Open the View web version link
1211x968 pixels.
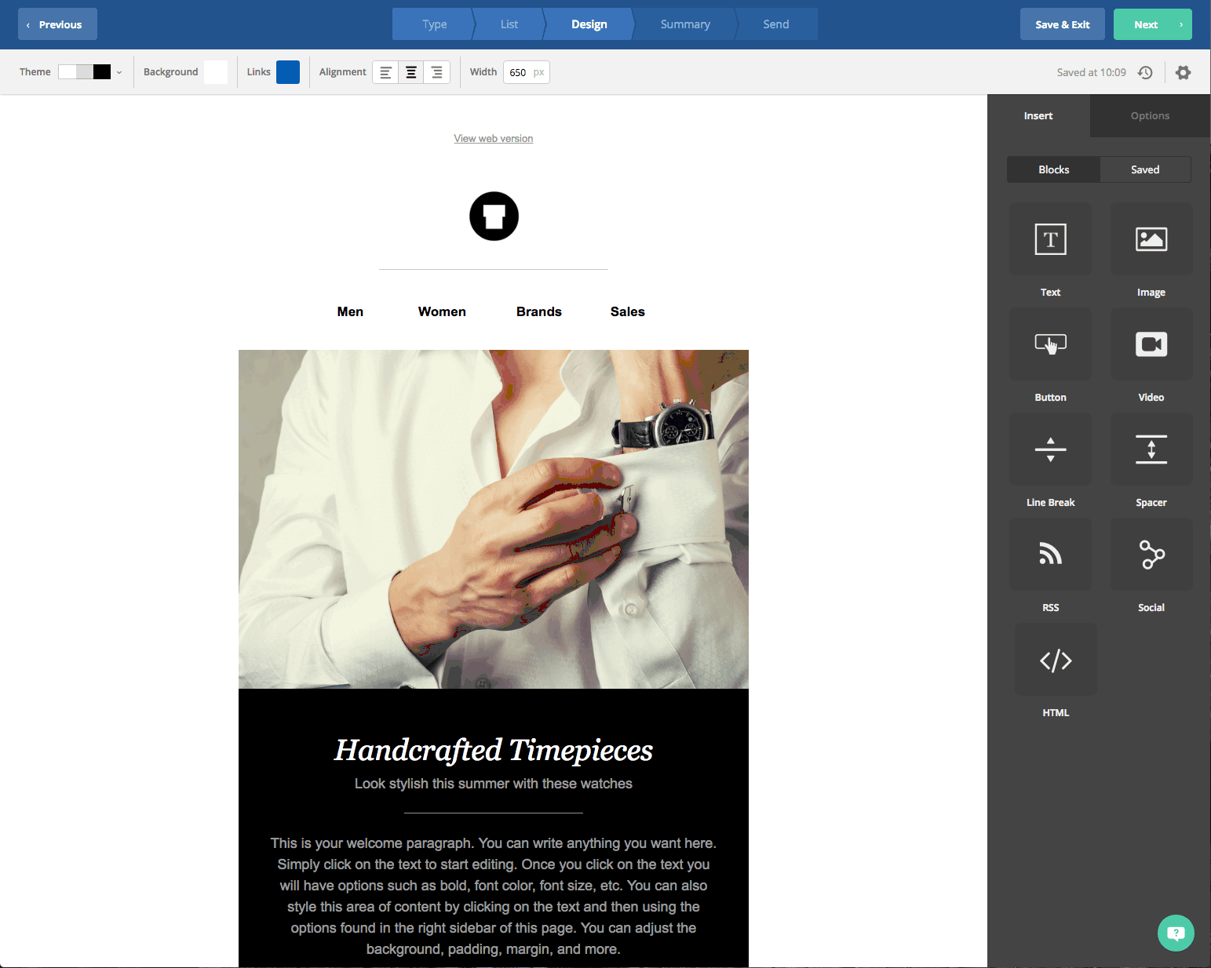pos(493,139)
